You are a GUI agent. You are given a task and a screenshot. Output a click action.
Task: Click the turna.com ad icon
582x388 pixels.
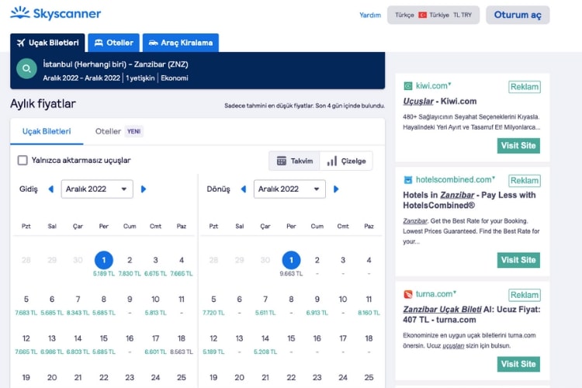coord(407,294)
